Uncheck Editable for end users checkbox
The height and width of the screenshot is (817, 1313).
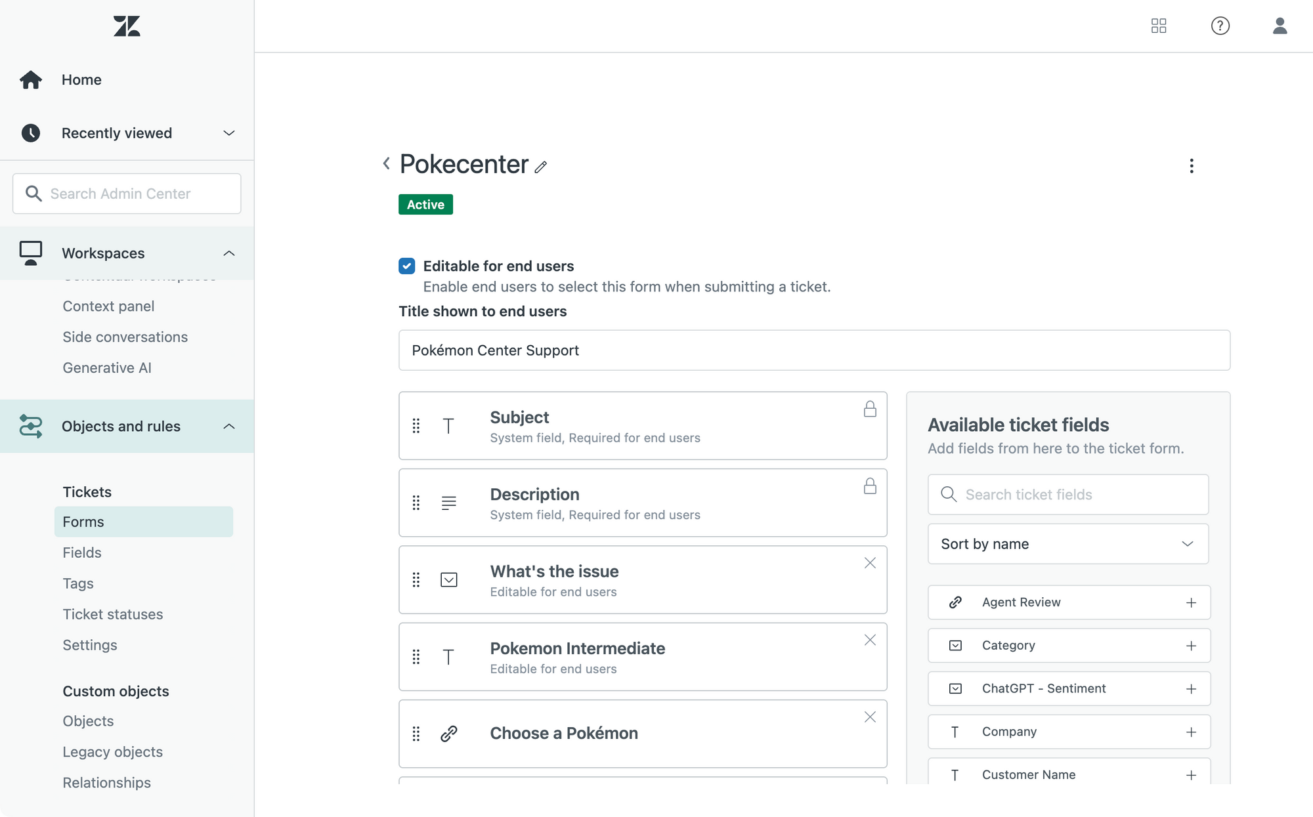[406, 266]
